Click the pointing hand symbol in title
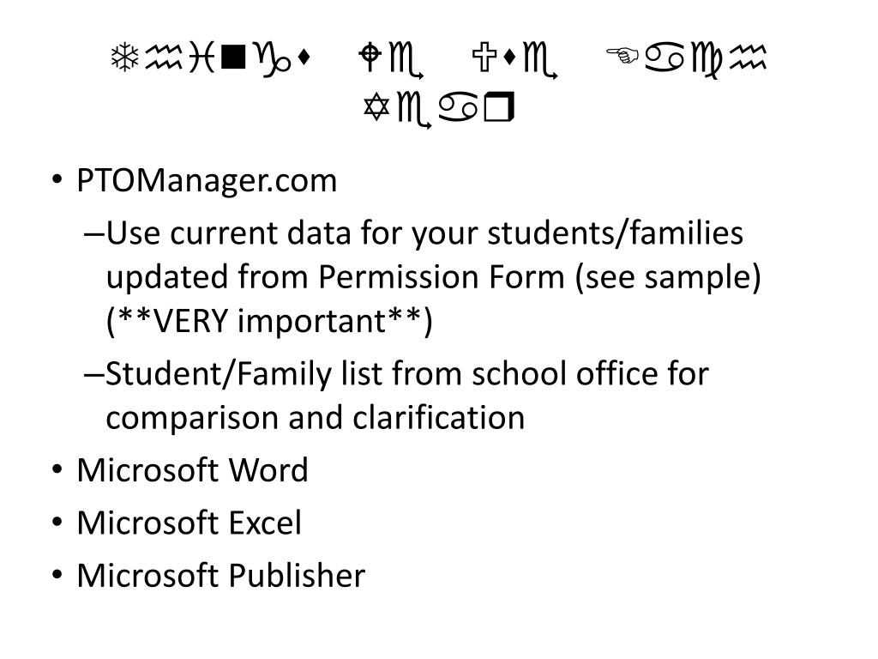Viewport: 878px width, 659px height. 622,55
